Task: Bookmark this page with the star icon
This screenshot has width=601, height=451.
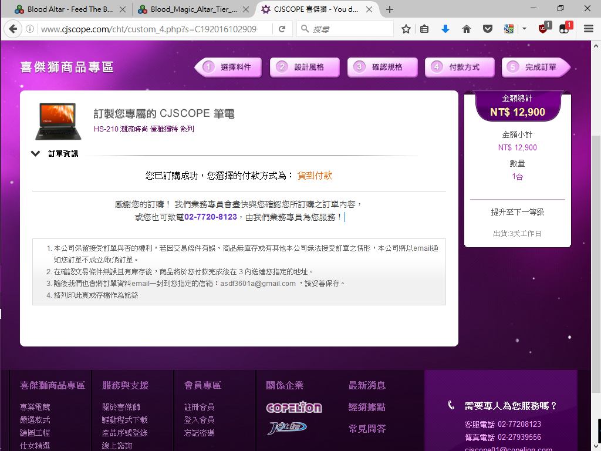Action: [406, 29]
